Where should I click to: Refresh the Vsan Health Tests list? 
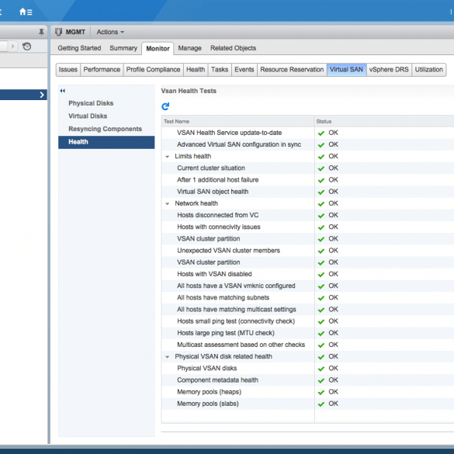coord(165,106)
